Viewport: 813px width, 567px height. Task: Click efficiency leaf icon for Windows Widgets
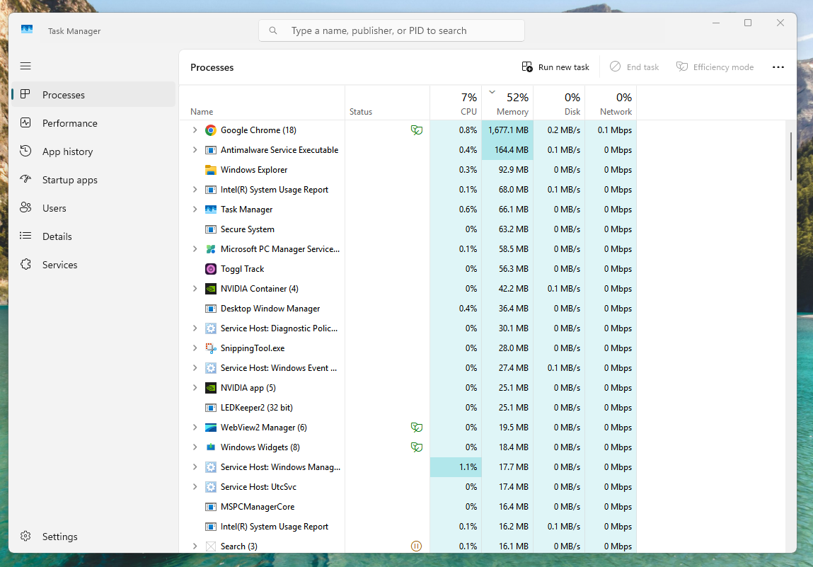(416, 447)
